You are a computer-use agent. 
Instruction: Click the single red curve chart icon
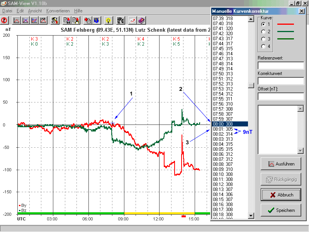coord(16,20)
